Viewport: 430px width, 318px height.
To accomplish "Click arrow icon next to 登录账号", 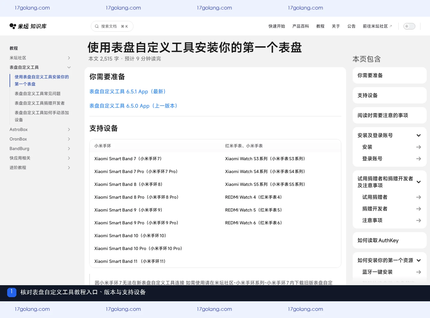I will tap(419, 159).
